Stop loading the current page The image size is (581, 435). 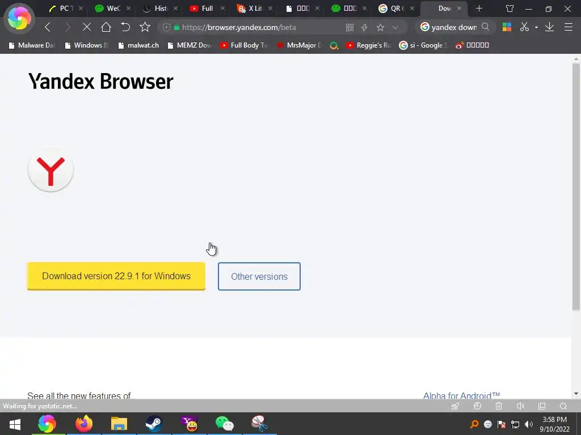tap(86, 27)
